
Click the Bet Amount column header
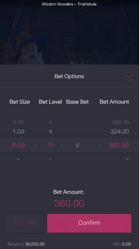114,102
